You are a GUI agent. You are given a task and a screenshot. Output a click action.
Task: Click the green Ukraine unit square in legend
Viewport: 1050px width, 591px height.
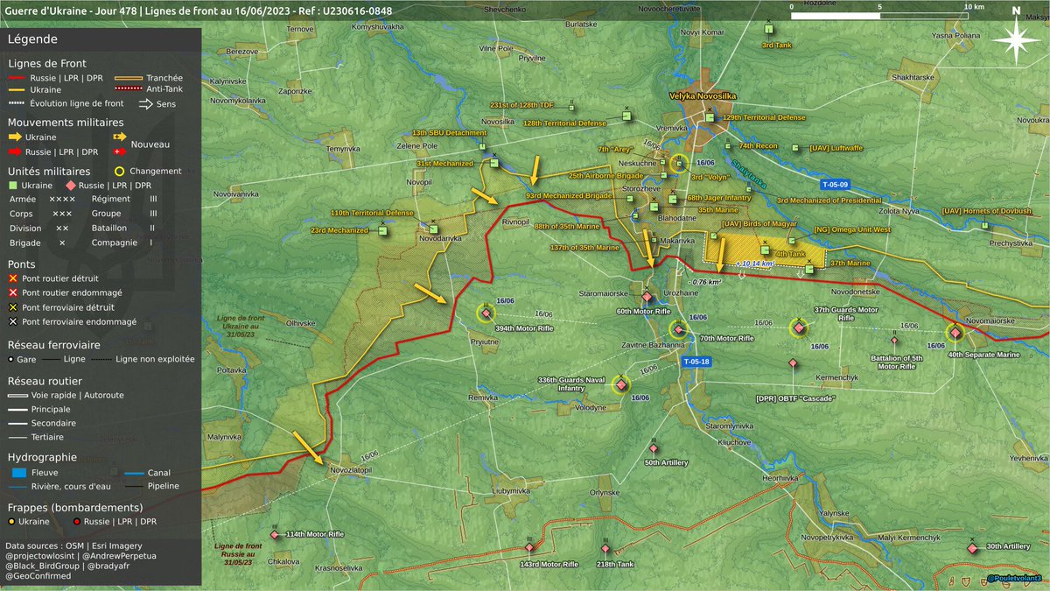(13, 186)
